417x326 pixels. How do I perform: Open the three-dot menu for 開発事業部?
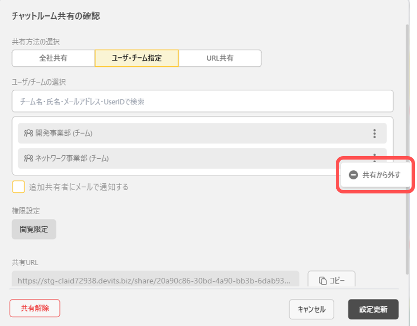click(x=374, y=134)
